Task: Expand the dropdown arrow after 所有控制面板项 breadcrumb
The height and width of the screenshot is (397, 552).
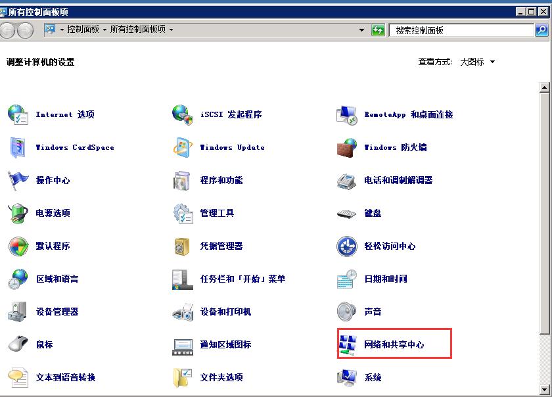Action: (171, 30)
